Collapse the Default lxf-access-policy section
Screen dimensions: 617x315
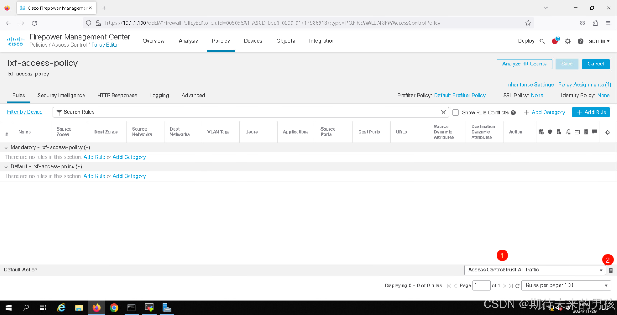coord(6,166)
